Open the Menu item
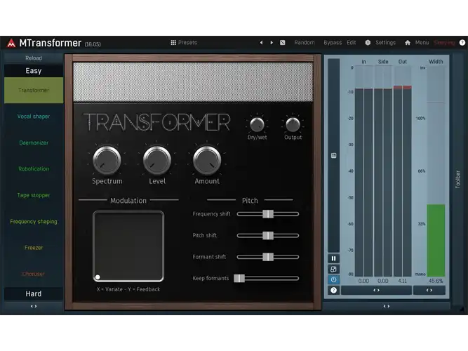 pyautogui.click(x=422, y=43)
